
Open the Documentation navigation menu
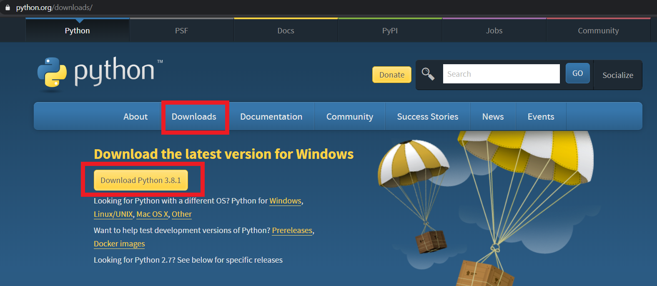[271, 117]
